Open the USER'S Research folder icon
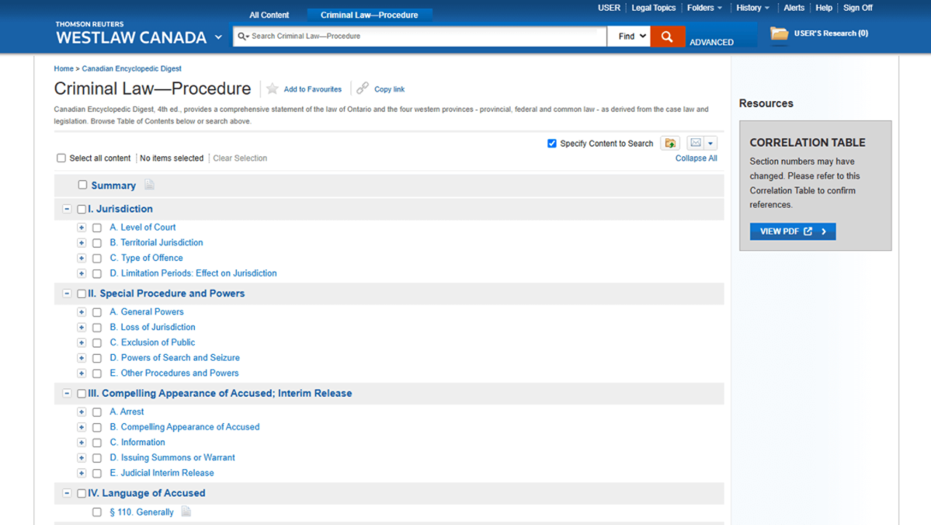Image resolution: width=931 pixels, height=525 pixels. pyautogui.click(x=778, y=33)
